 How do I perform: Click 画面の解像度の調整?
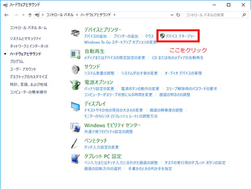coord(166,110)
